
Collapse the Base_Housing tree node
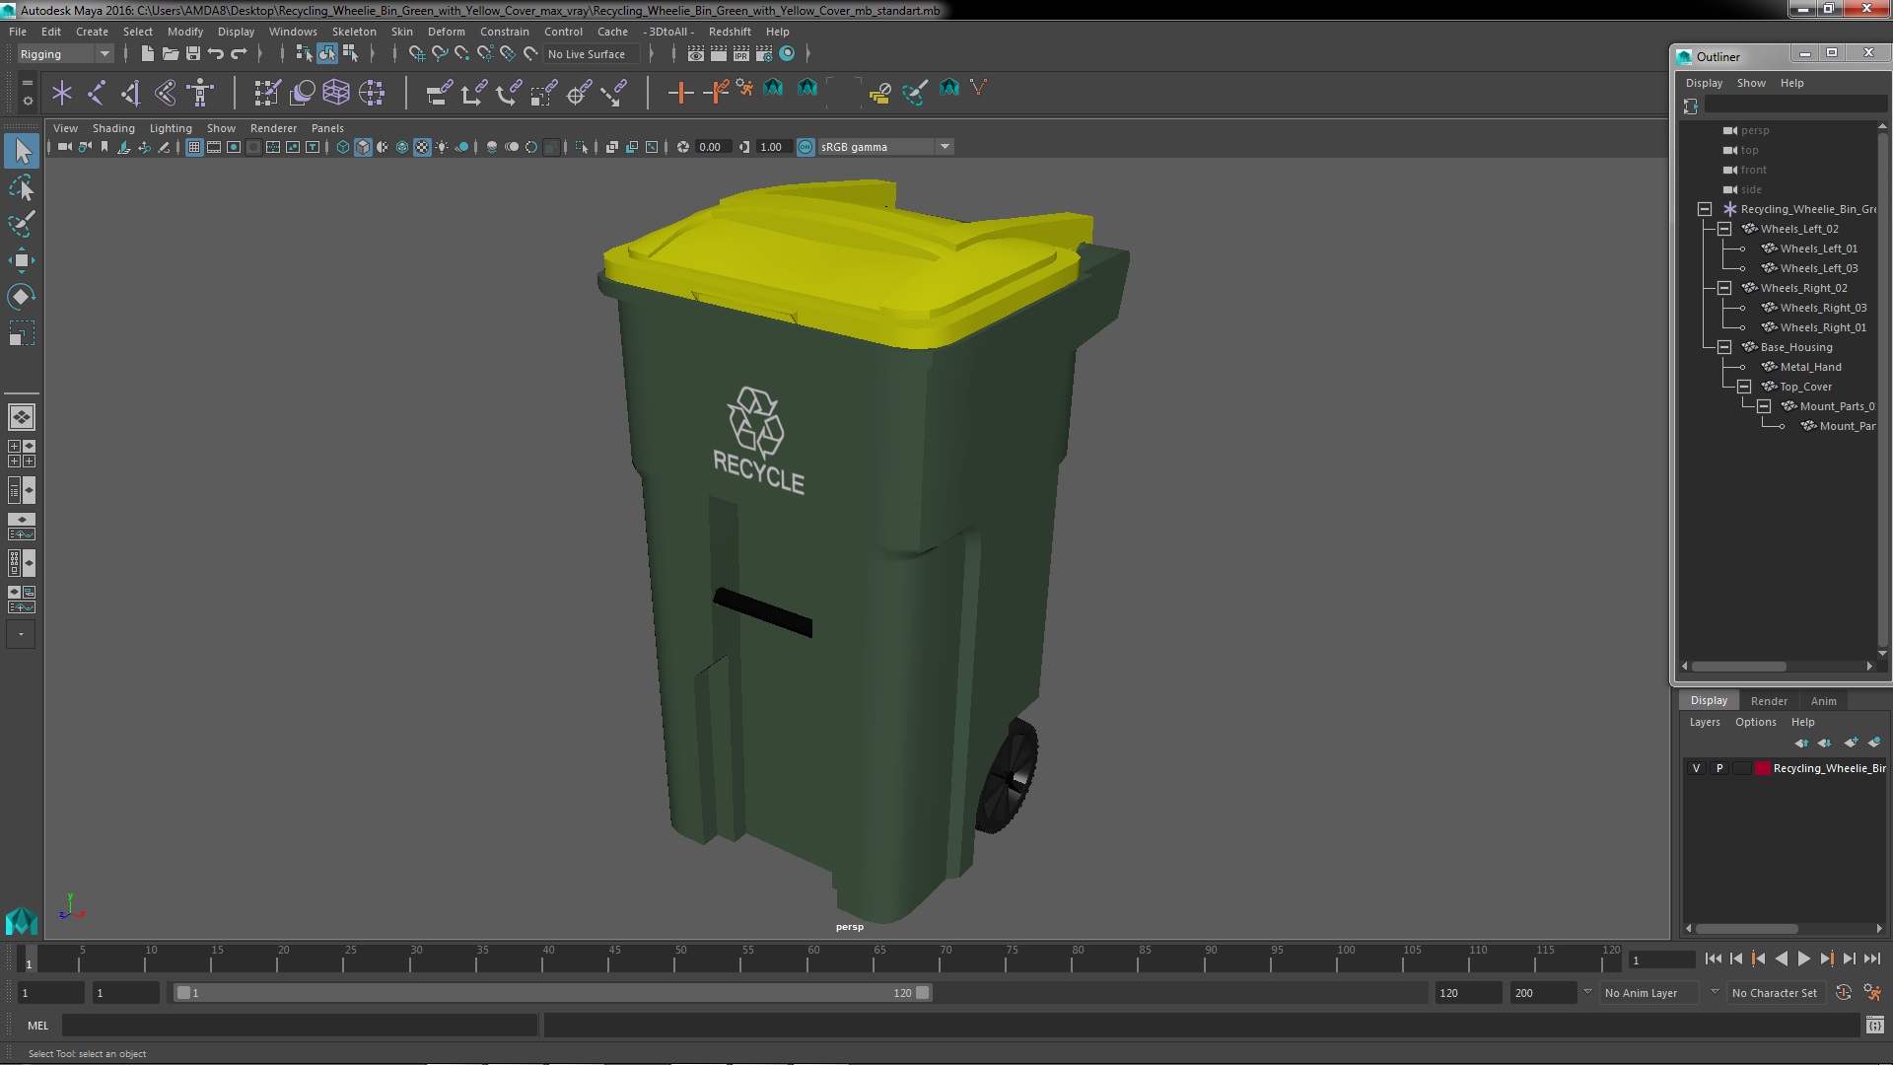click(x=1724, y=347)
